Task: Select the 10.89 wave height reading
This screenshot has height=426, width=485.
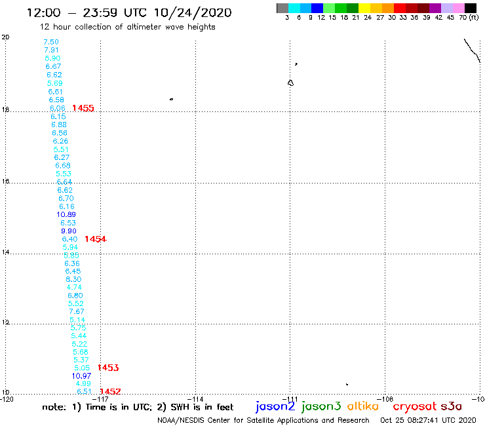Action: 66,214
